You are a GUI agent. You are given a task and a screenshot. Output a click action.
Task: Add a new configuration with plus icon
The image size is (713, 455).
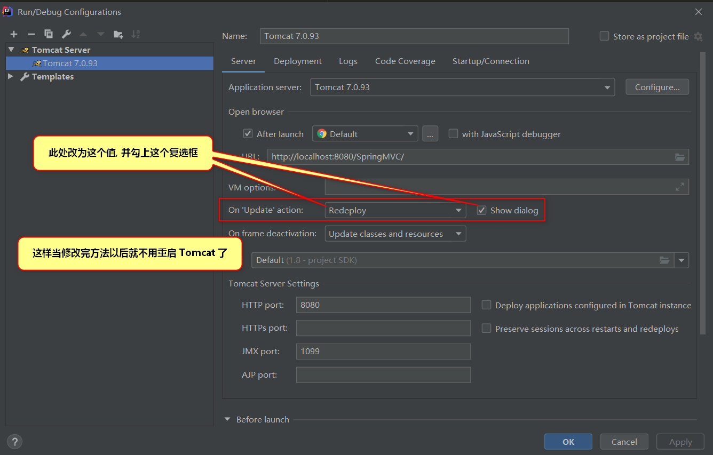[x=14, y=34]
